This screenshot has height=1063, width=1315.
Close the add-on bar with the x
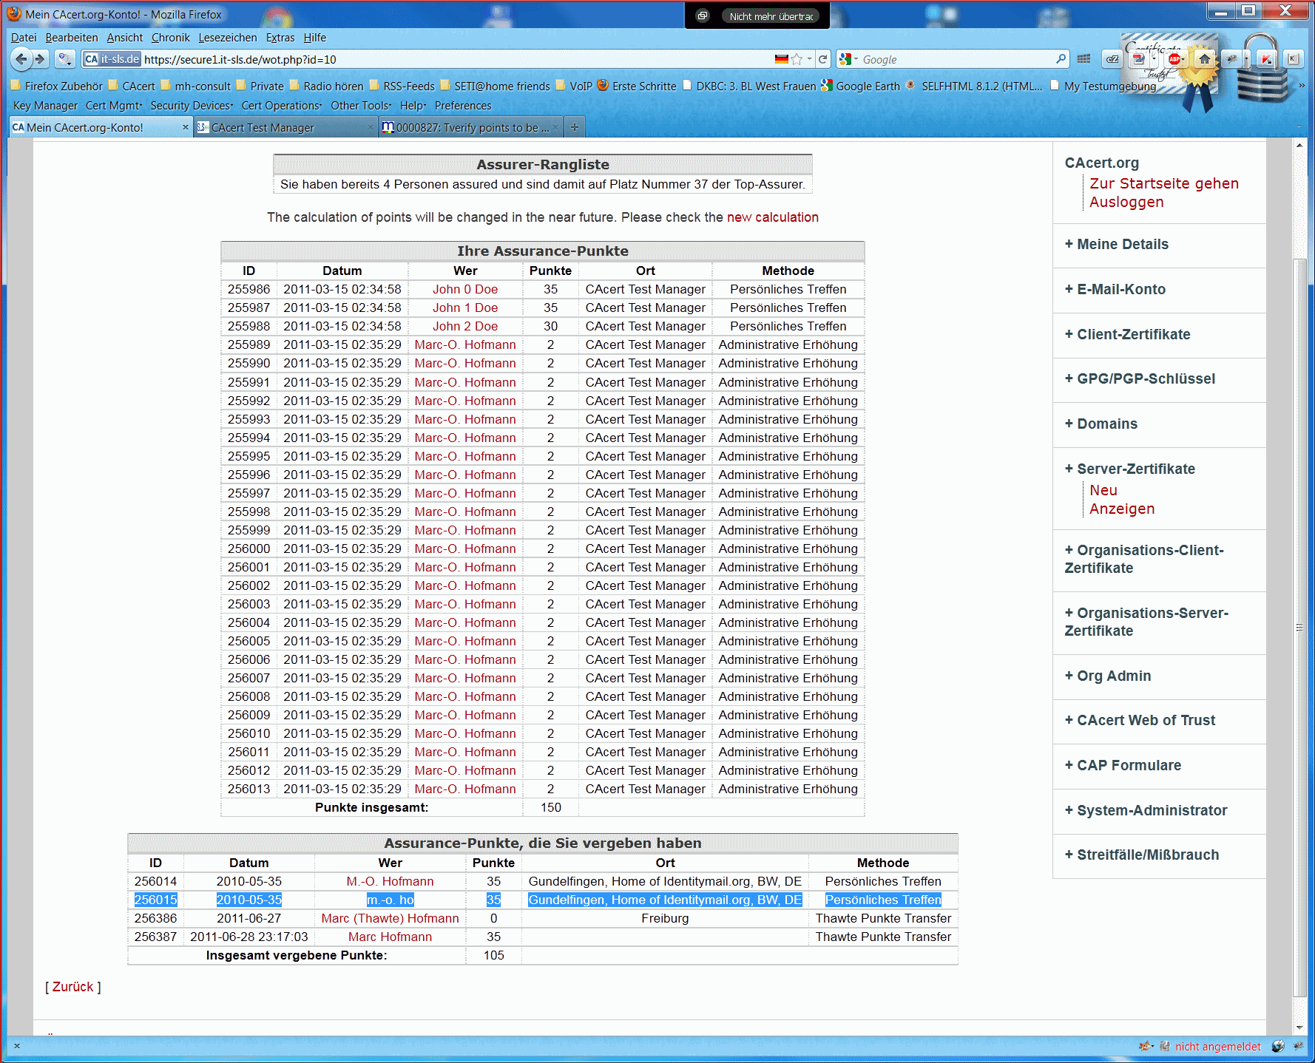pos(17,1046)
